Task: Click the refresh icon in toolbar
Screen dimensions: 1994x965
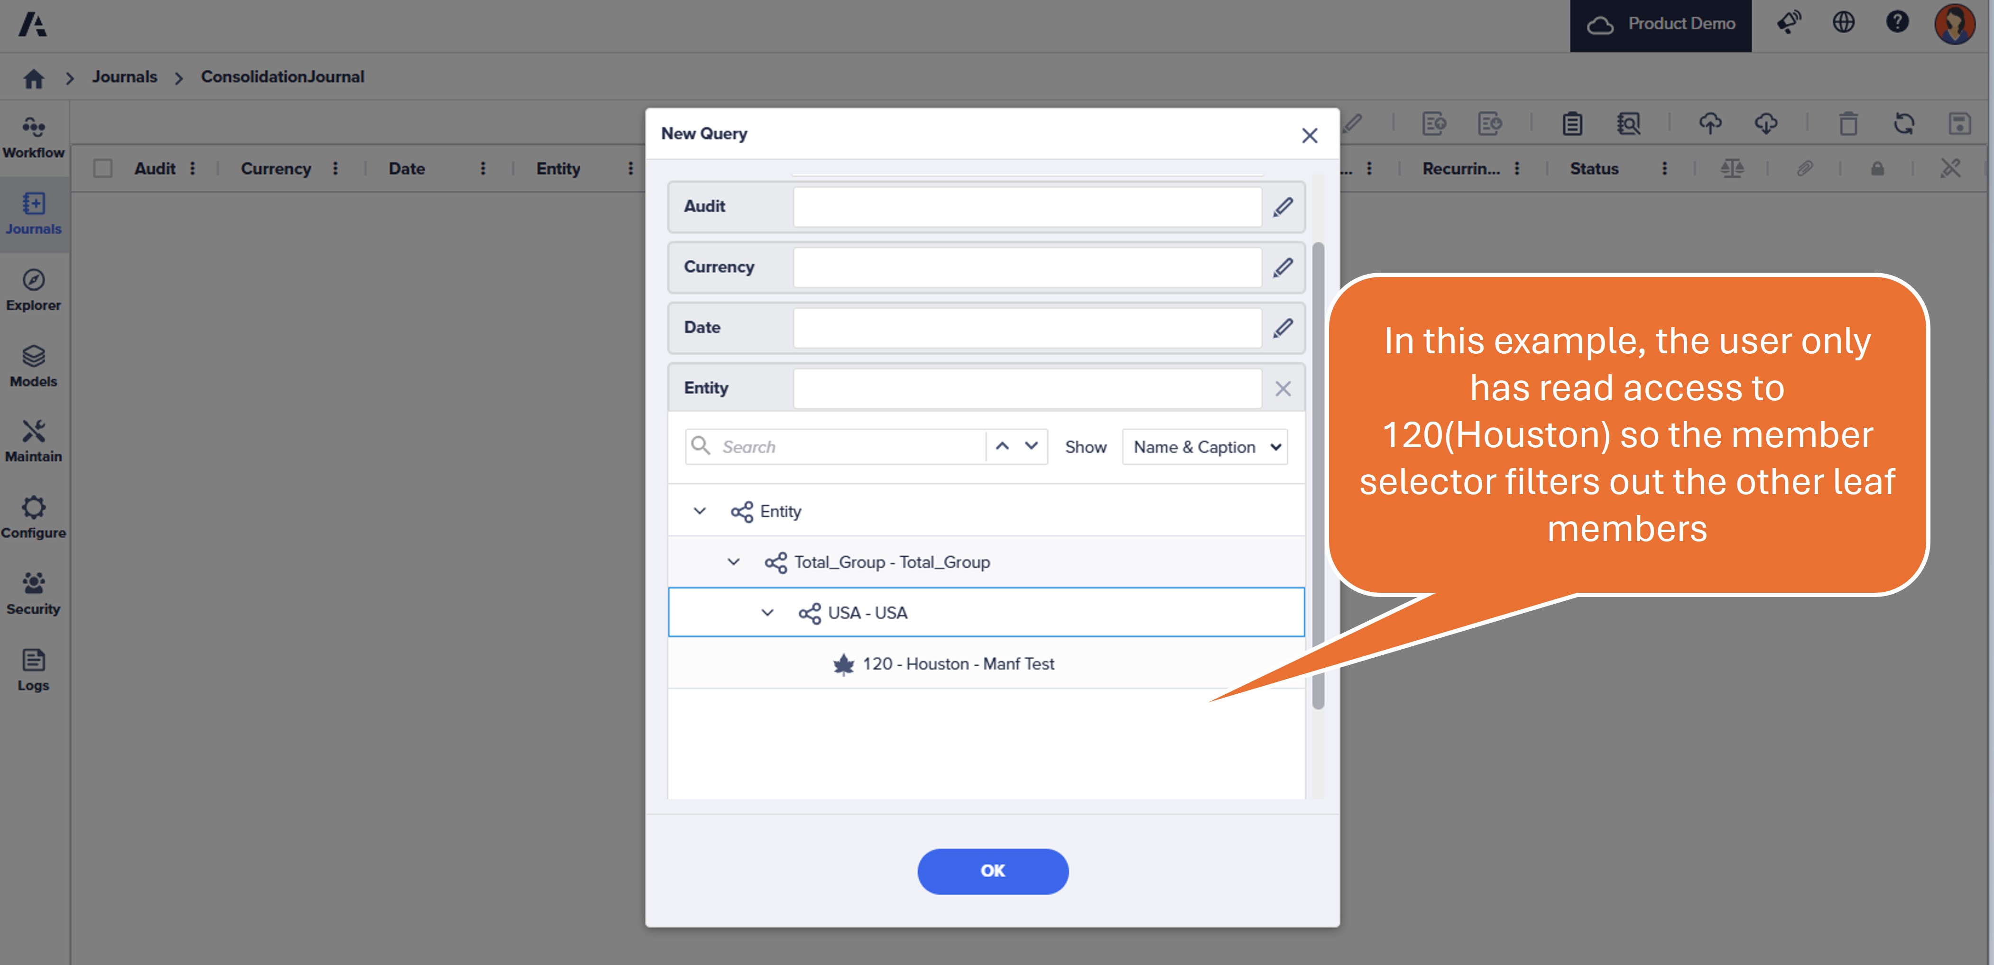Action: pyautogui.click(x=1904, y=124)
